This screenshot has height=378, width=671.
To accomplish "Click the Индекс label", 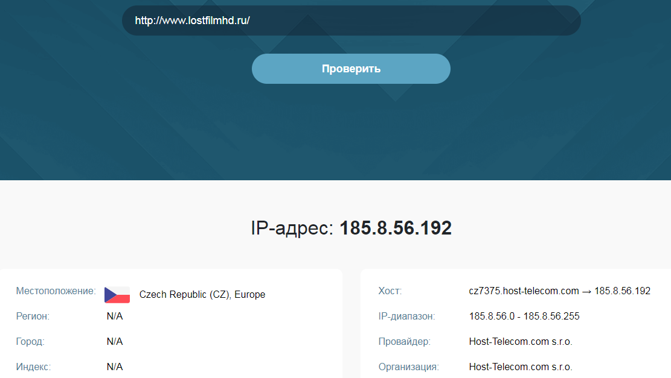I will tap(33, 367).
